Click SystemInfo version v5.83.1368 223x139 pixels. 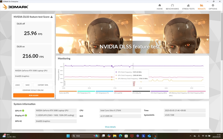(185, 115)
